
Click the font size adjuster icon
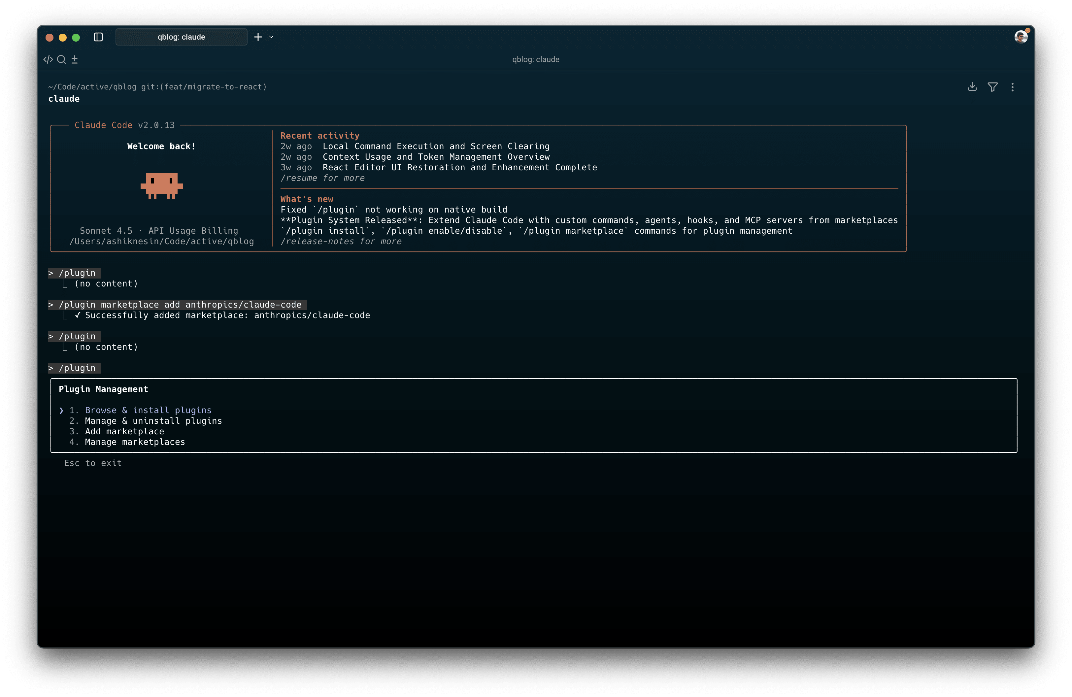tap(75, 59)
